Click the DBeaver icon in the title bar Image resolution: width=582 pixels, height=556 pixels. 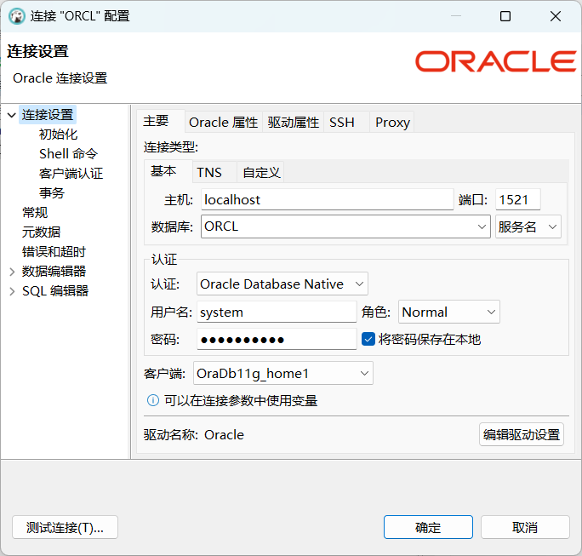[x=17, y=16]
